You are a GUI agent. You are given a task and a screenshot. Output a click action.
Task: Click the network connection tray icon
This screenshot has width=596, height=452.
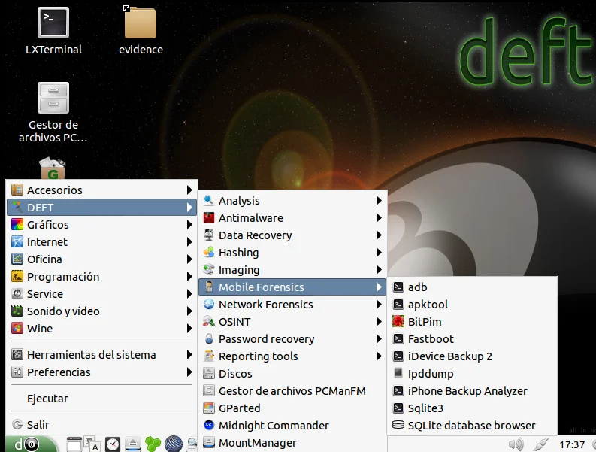tap(540, 444)
